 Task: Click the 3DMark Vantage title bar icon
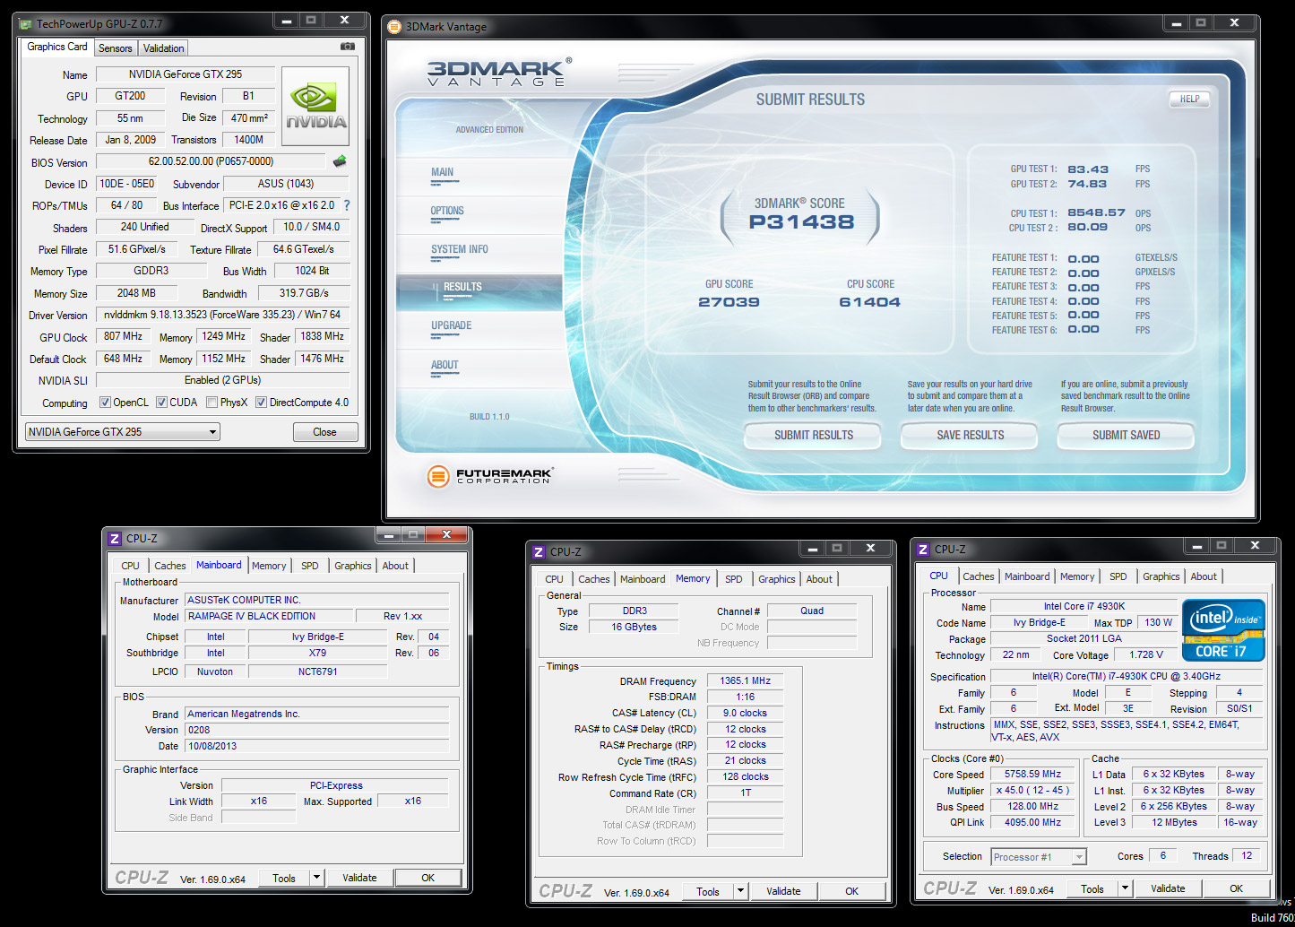coord(394,26)
